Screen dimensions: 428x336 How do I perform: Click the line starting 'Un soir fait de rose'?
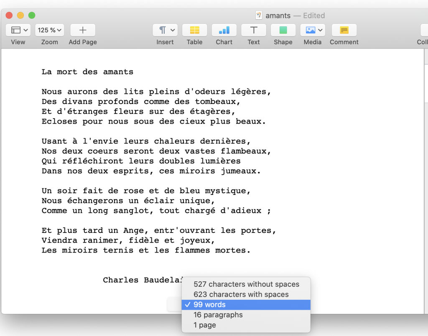point(146,191)
